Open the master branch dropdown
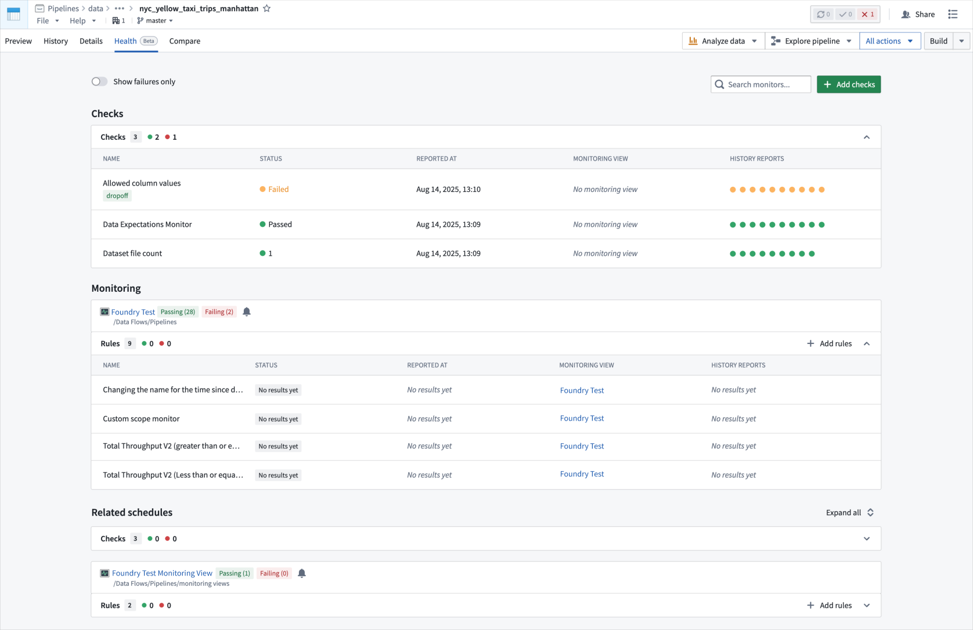Screen dimensions: 973x630 click(x=156, y=21)
